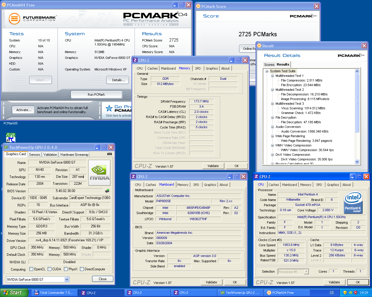Collapse the System Test Suite tree node
Image resolution: width=372 pixels, height=297 pixels.
tap(267, 71)
